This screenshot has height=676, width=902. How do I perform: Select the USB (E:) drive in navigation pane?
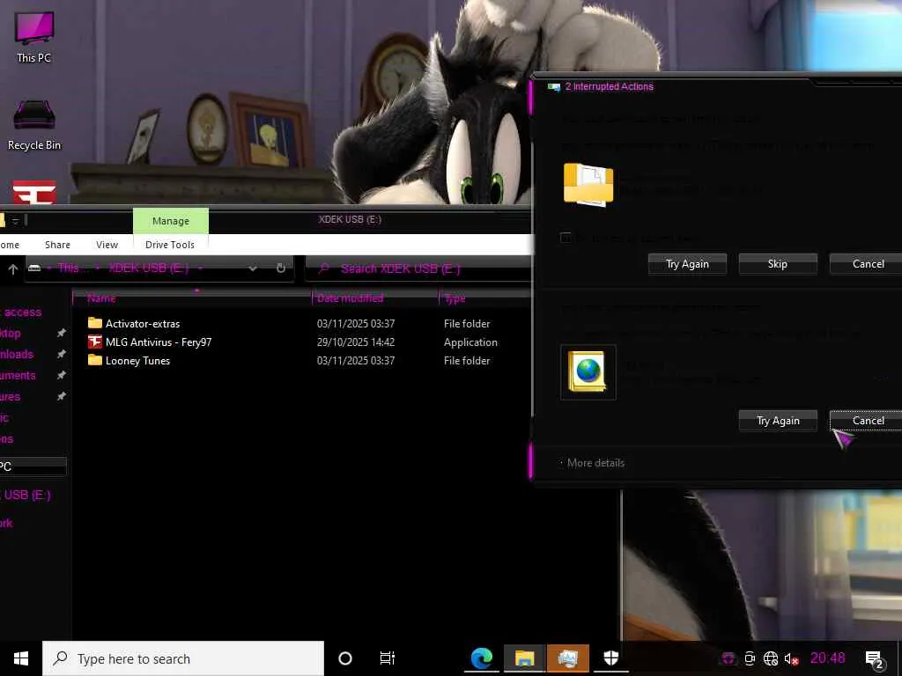click(26, 495)
